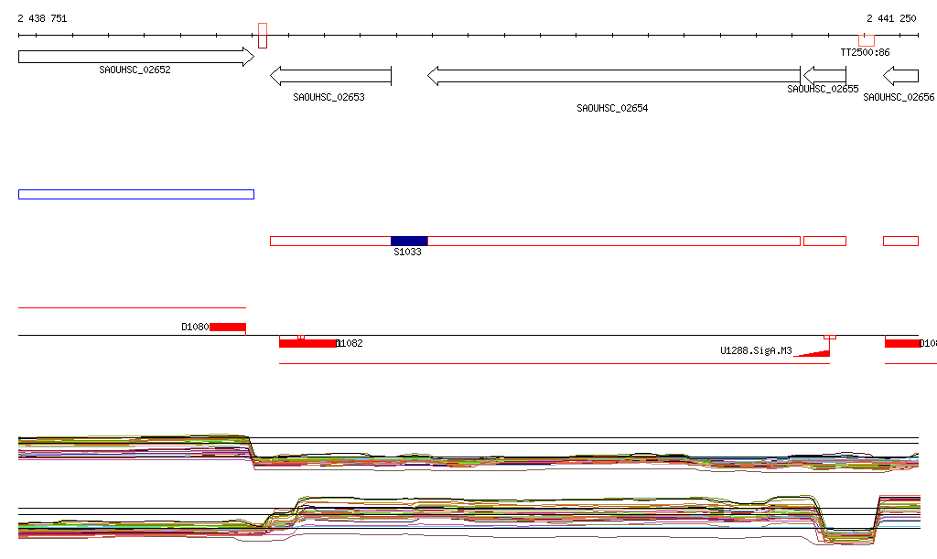Click the long red outlined box under SAOUHSC_02654
This screenshot has width=937, height=559.
click(x=614, y=242)
